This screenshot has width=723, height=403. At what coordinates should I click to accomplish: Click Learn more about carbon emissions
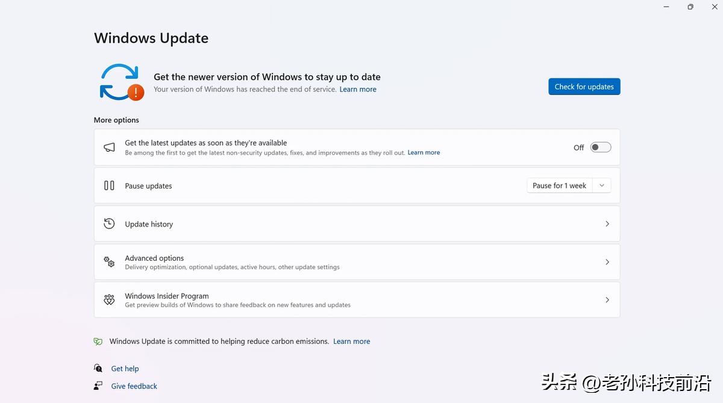[x=351, y=341]
